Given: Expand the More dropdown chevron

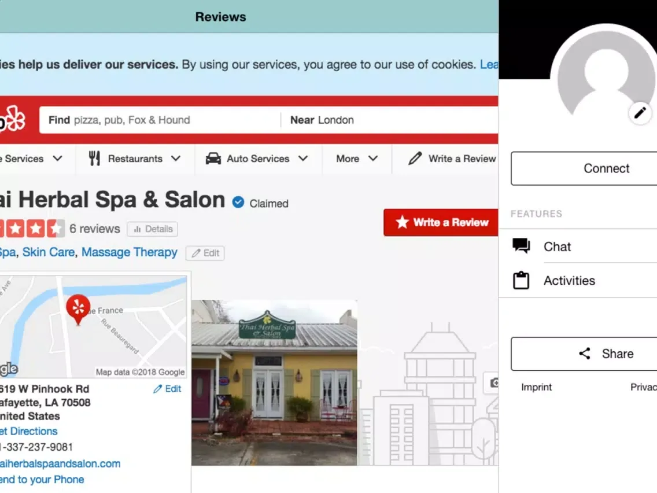Looking at the screenshot, I should tap(373, 159).
